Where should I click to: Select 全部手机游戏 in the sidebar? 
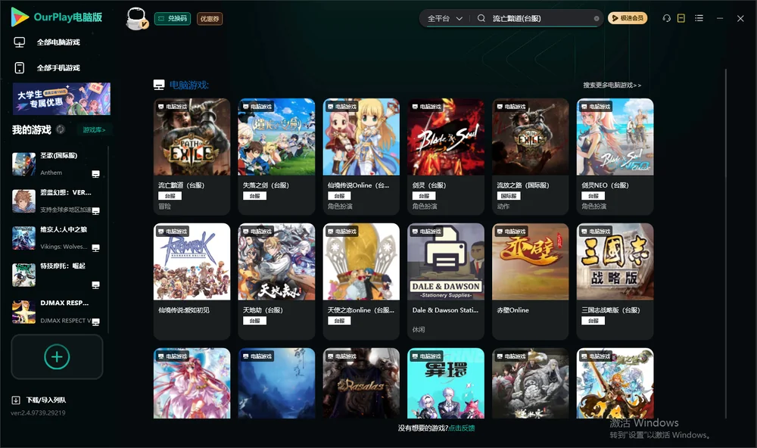pos(58,67)
